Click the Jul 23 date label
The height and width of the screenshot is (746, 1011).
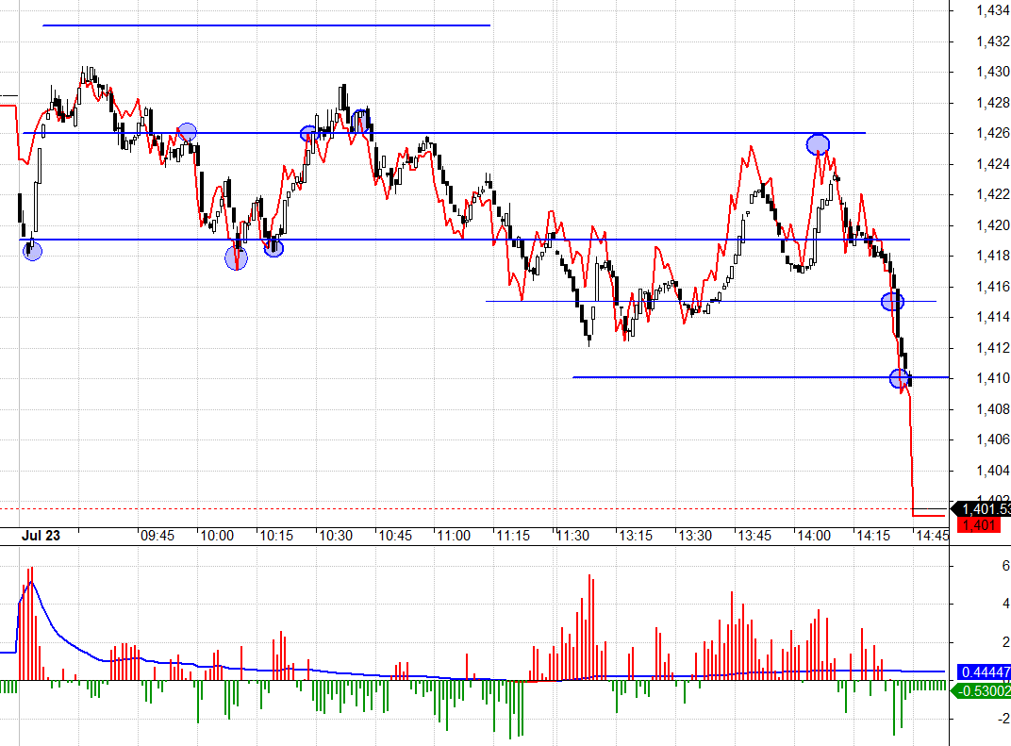[41, 536]
